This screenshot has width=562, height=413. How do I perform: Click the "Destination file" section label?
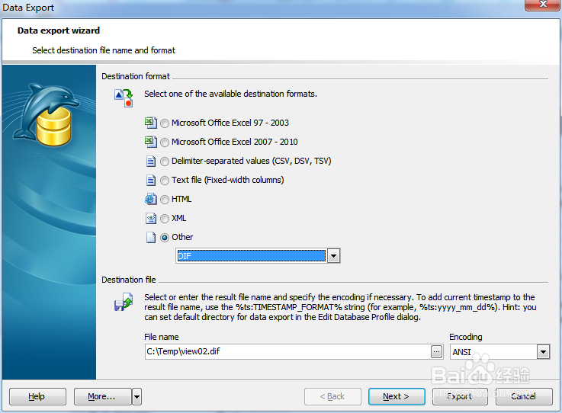pyautogui.click(x=129, y=280)
